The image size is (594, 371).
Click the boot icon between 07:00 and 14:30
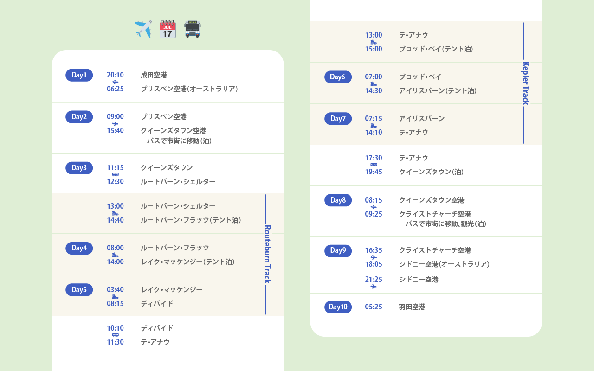click(x=374, y=84)
